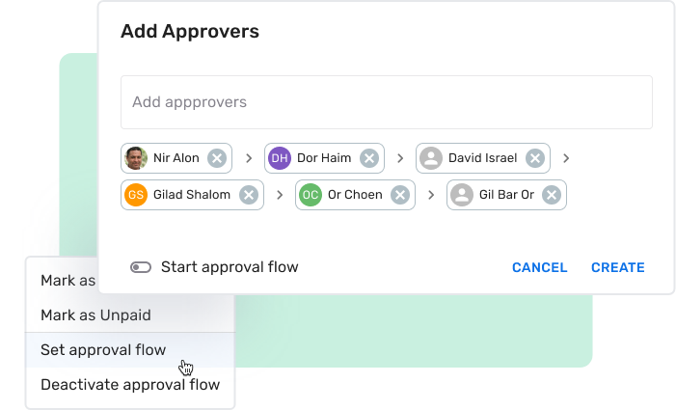676x410 pixels.
Task: Click the arrow after Nir Alon
Action: pyautogui.click(x=248, y=158)
